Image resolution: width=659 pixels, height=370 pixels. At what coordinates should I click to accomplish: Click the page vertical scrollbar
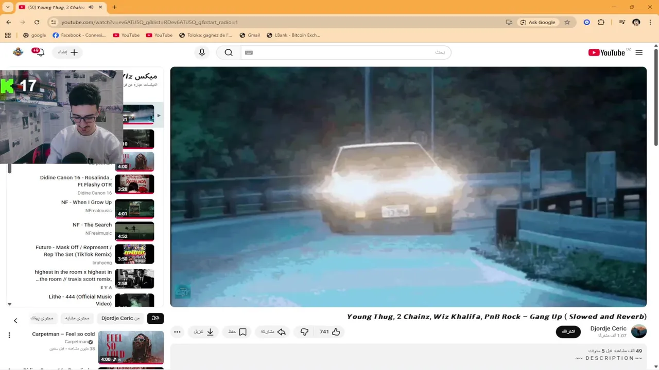point(656,98)
